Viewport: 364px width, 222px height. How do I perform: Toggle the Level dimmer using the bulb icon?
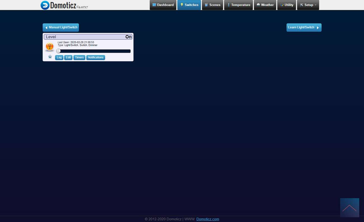pos(50,46)
